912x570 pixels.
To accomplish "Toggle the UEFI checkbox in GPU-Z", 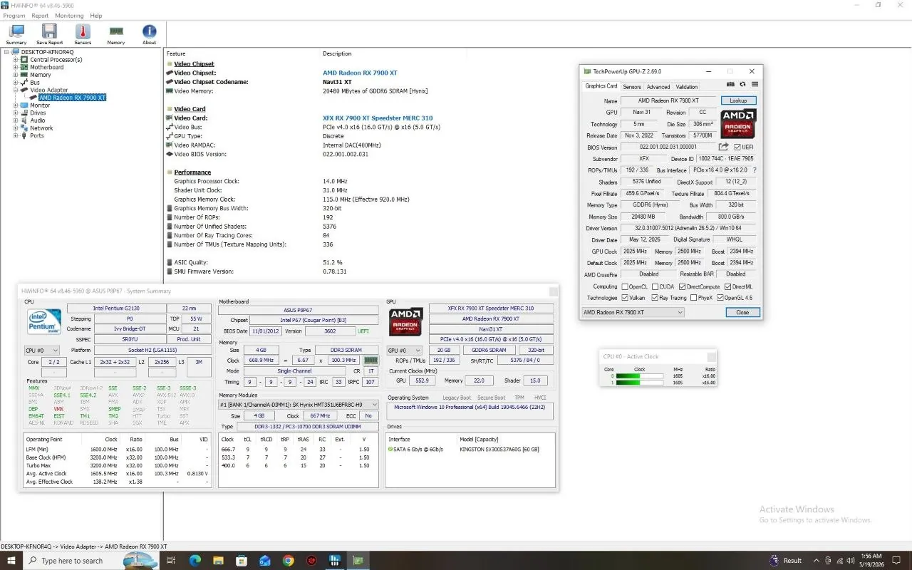I will tap(737, 147).
